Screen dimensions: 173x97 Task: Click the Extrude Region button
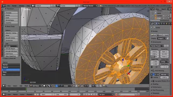11,48
